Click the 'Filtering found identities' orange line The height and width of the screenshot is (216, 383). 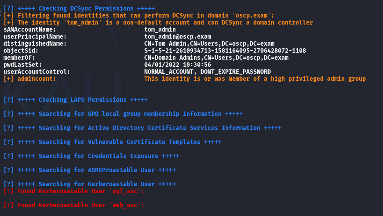coord(139,16)
